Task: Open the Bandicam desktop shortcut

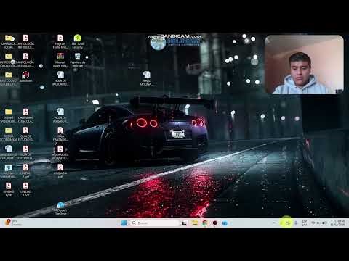Action: [x=25, y=77]
